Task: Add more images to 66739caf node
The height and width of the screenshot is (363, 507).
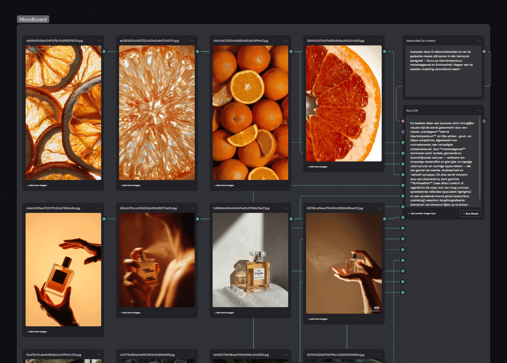Action: (x=317, y=319)
